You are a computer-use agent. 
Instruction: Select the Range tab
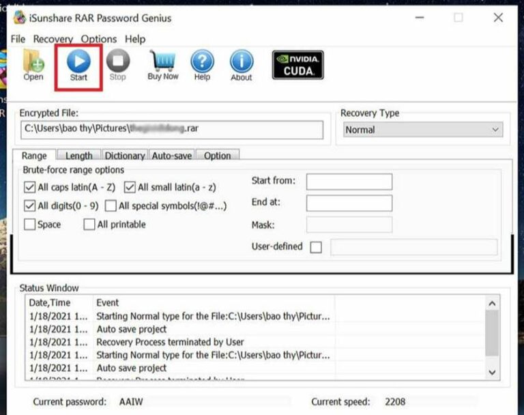(x=34, y=156)
